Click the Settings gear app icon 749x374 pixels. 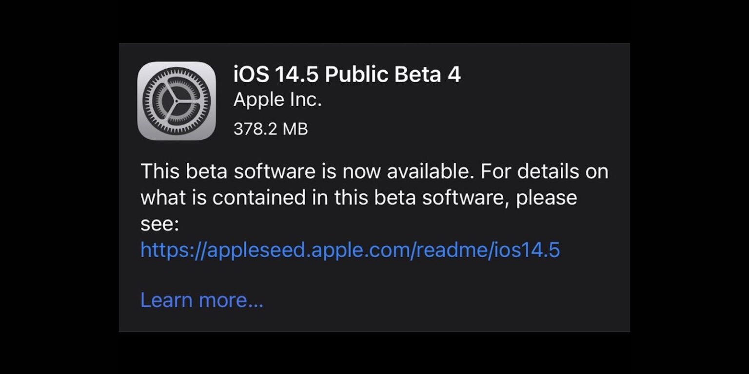point(176,101)
